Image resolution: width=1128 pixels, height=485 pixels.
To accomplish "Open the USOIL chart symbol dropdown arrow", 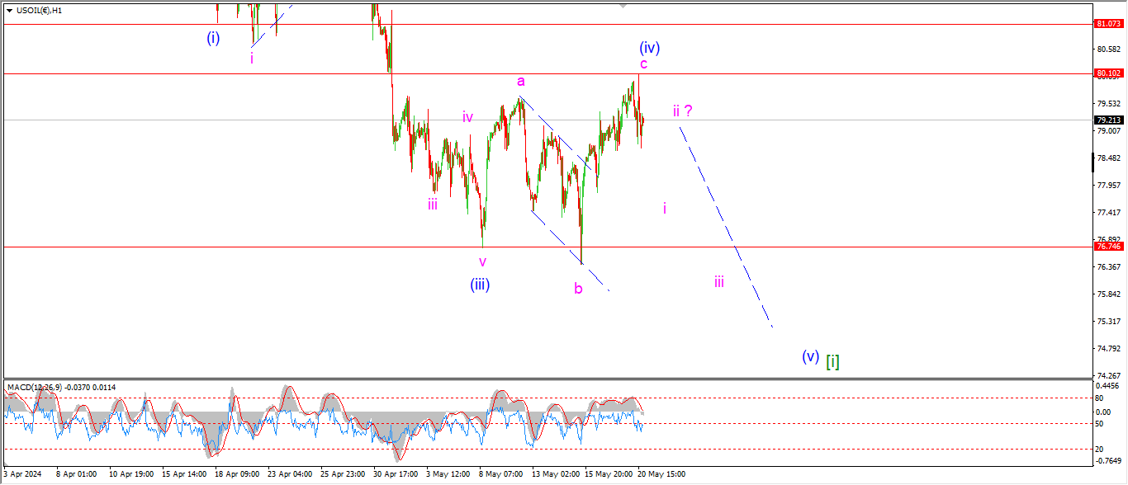I will click(9, 11).
